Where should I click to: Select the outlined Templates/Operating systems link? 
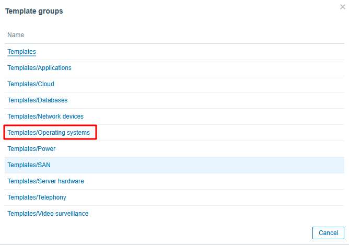(49, 133)
